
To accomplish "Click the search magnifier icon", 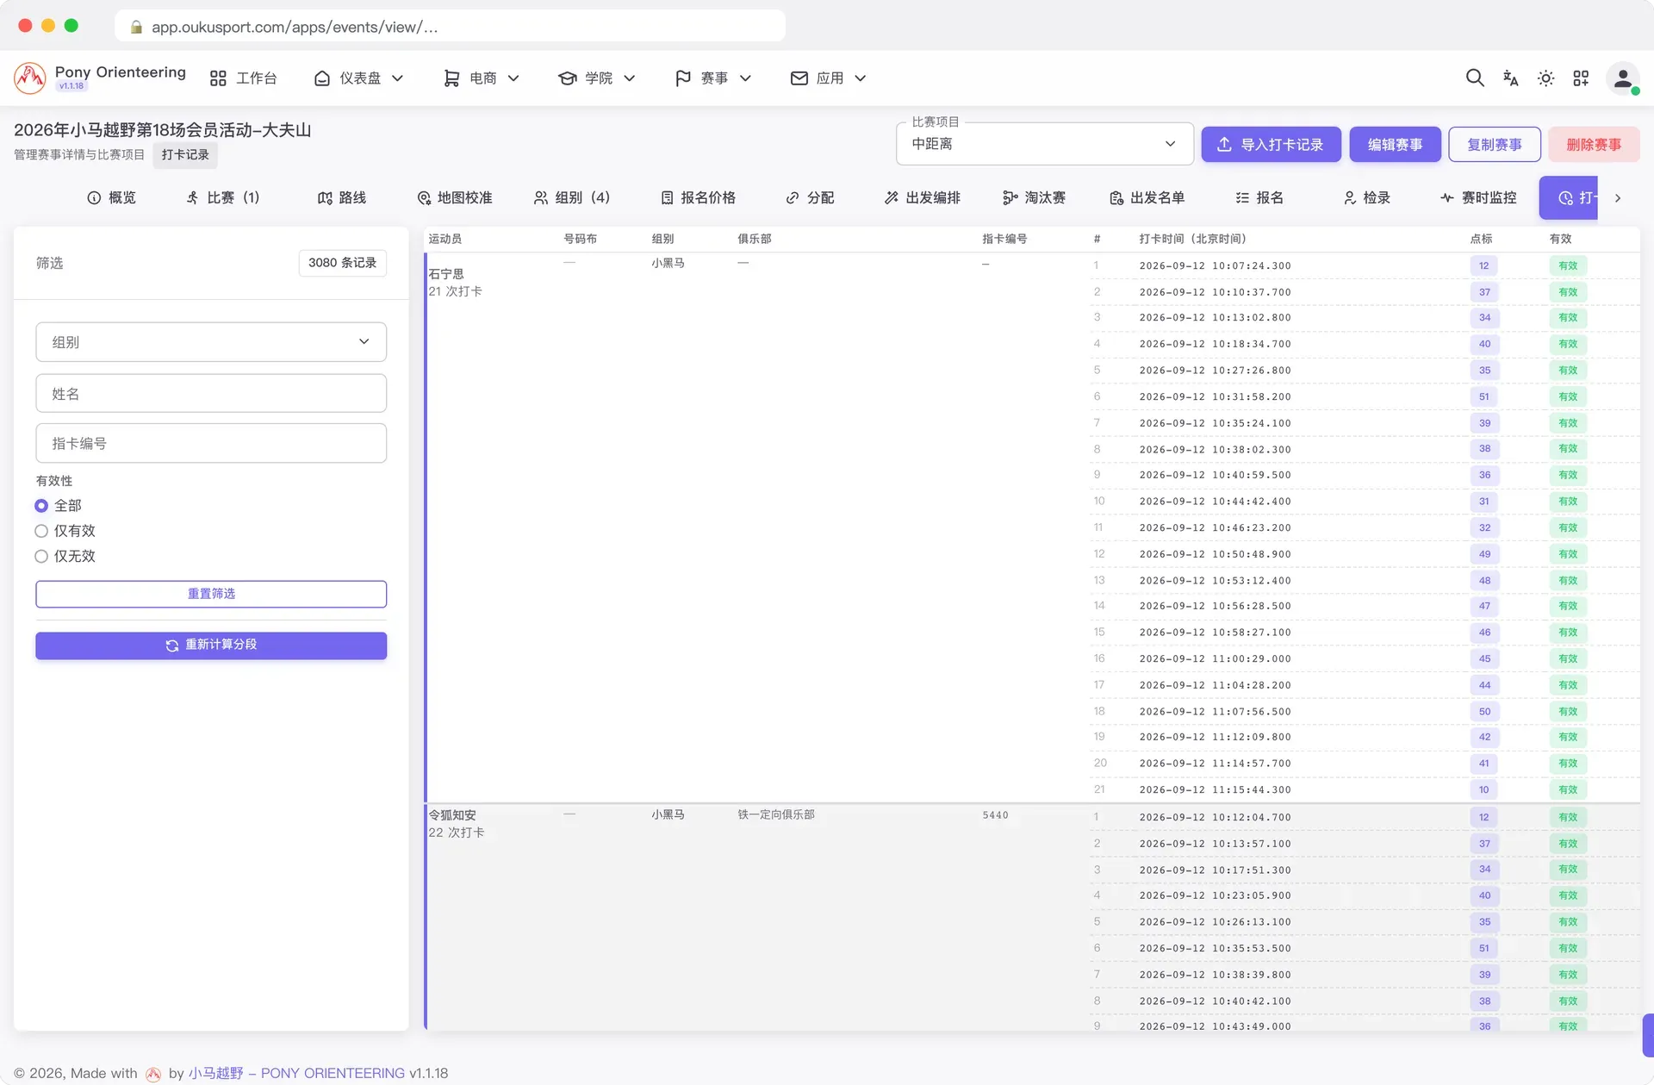I will pos(1474,78).
